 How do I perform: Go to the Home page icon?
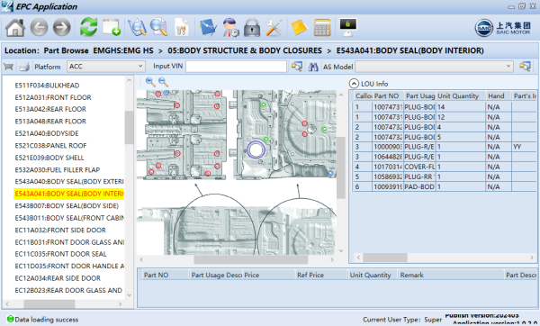(x=15, y=28)
